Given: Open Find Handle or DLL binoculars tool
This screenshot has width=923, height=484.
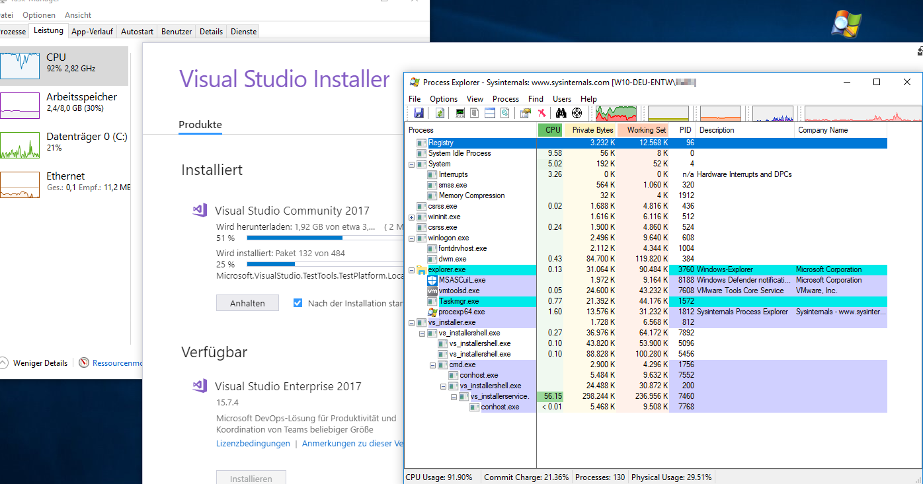Looking at the screenshot, I should coord(561,113).
